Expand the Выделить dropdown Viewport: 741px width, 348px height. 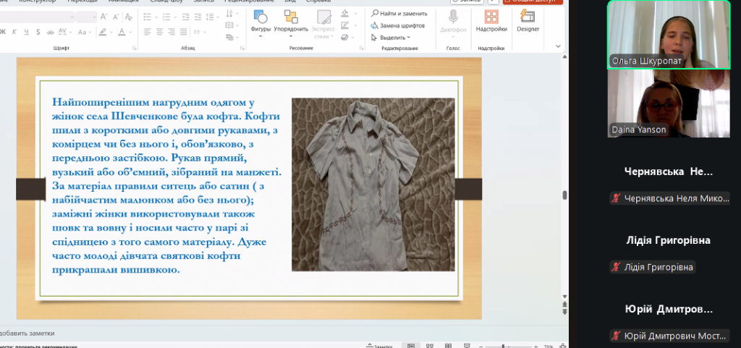pos(394,38)
